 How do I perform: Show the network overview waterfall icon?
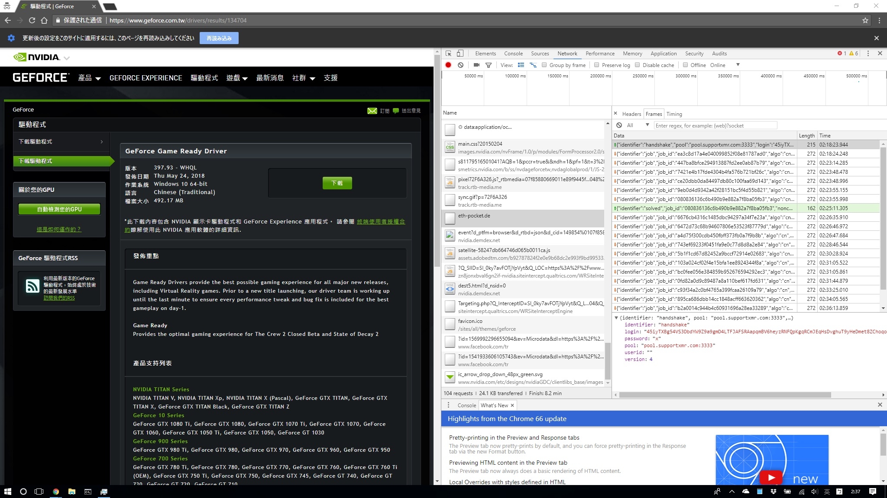click(x=533, y=65)
